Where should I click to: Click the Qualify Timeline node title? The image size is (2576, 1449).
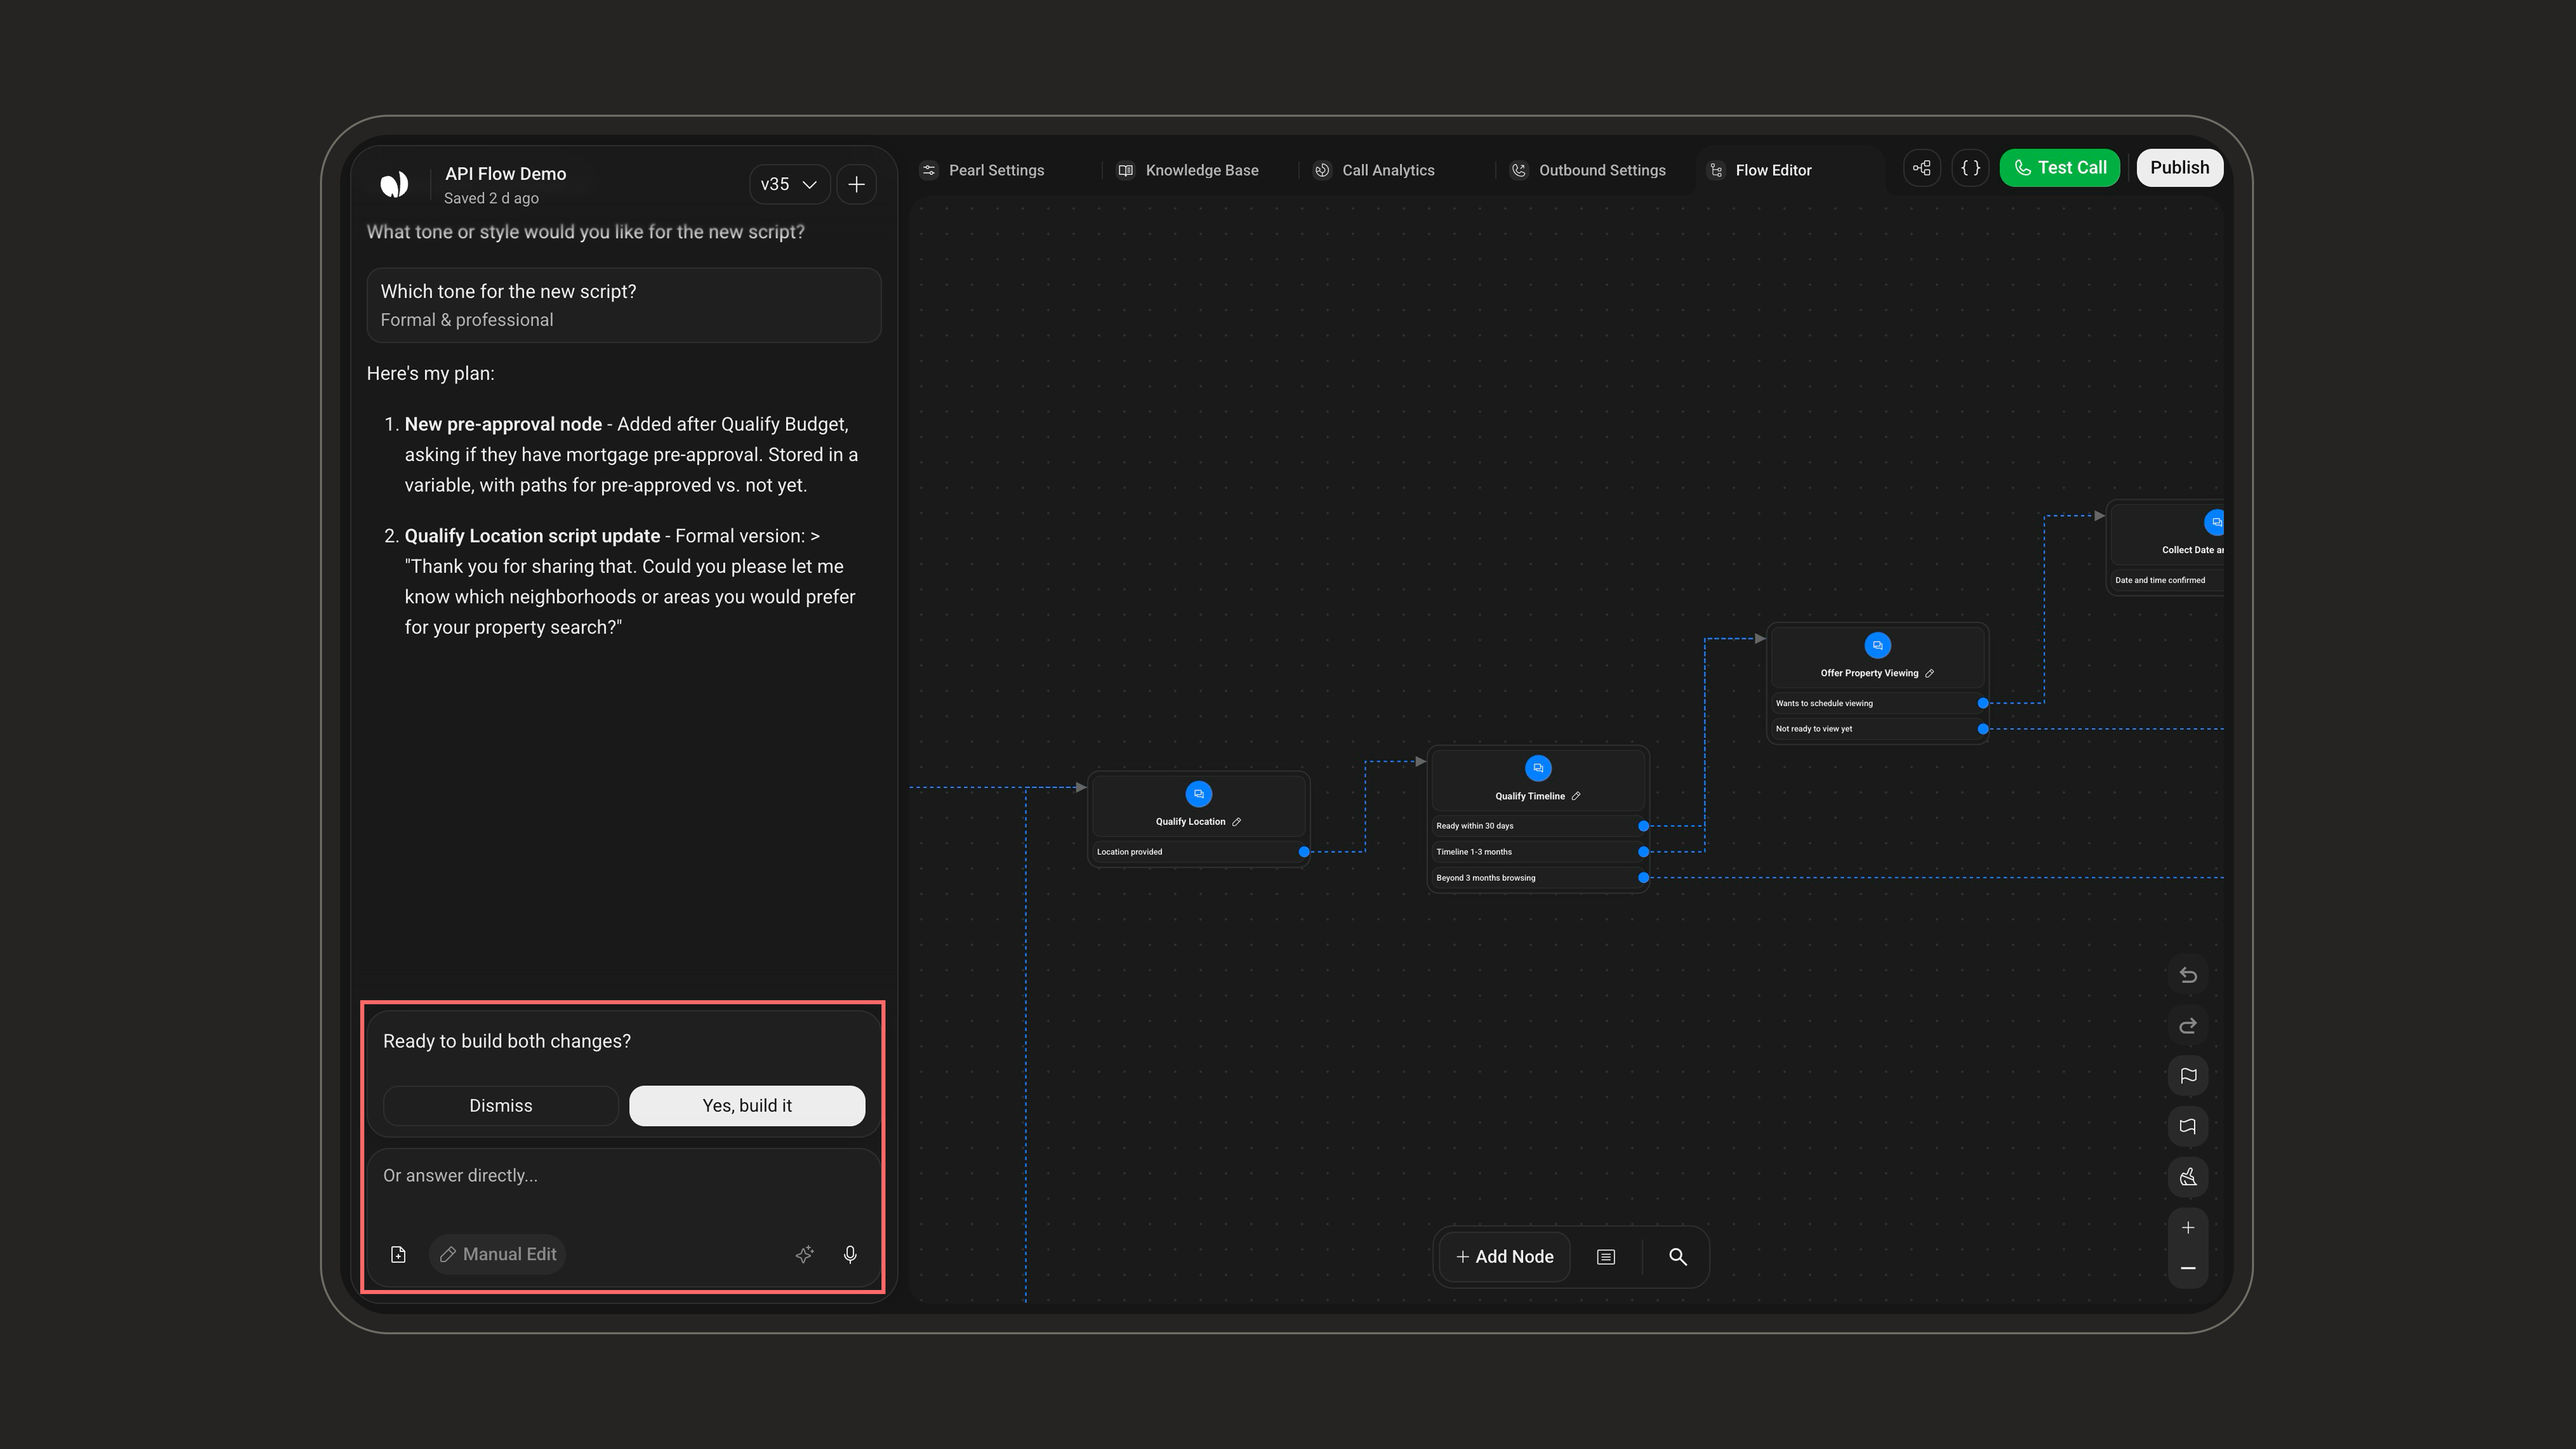point(1530,796)
